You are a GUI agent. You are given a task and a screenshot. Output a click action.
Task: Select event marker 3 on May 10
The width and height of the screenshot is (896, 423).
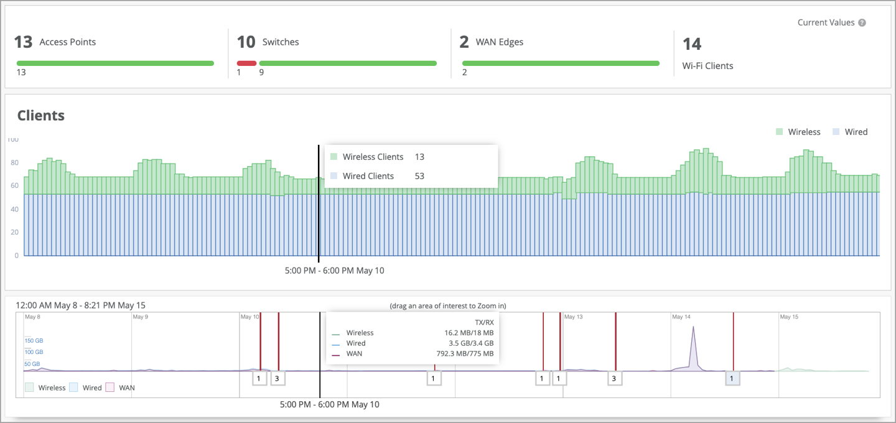(x=278, y=378)
